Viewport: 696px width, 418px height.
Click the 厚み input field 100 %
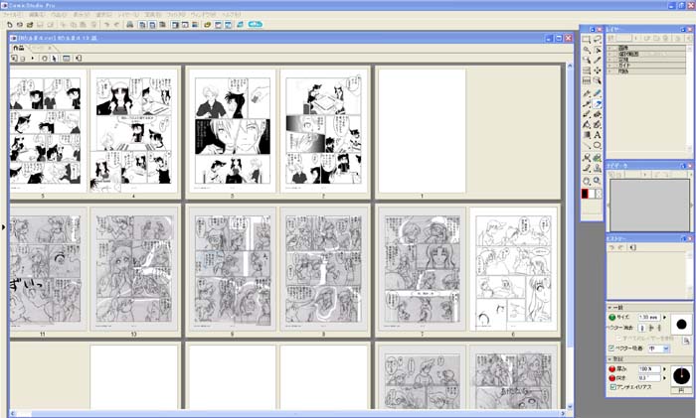click(x=649, y=368)
